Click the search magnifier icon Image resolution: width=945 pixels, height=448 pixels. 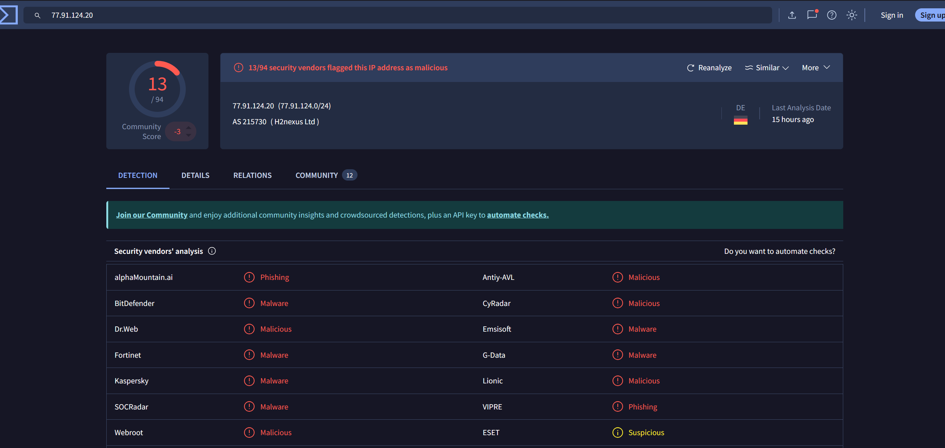37,15
